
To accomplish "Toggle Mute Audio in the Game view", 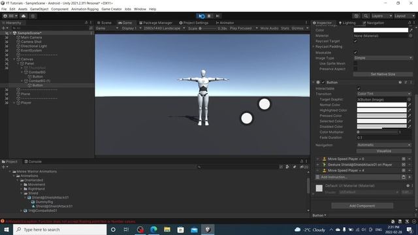I will pos(269,28).
